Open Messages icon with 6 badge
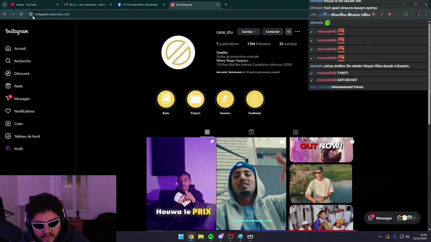 pos(8,98)
